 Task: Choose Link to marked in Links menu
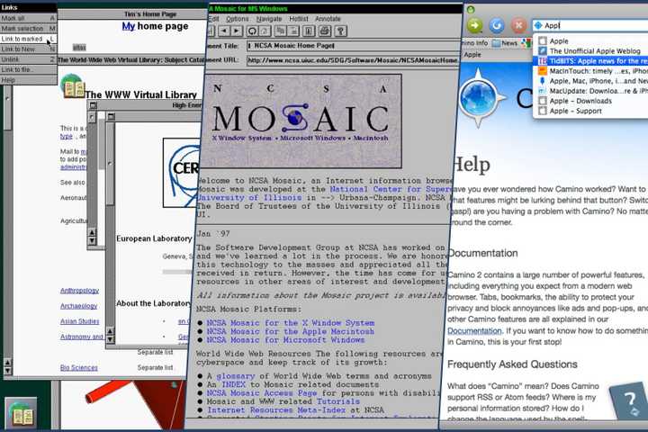point(29,39)
